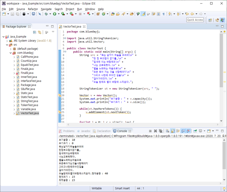Click the External Tools run icon
The width and height of the screenshot is (227, 192).
point(72,14)
